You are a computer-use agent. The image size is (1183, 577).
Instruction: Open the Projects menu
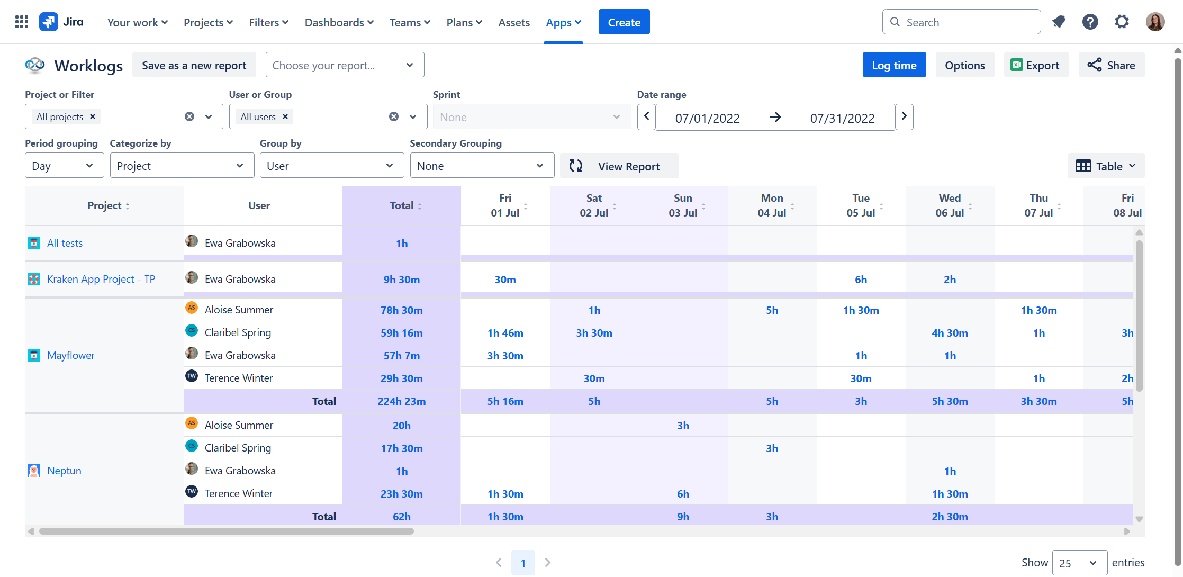pos(209,22)
